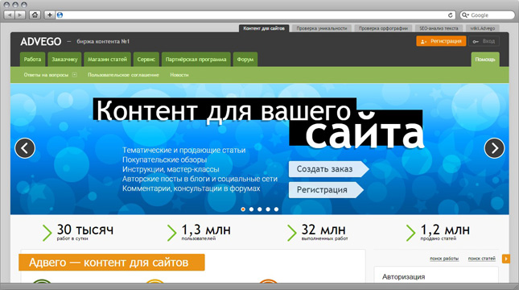The width and height of the screenshot is (519, 290).
Task: Click the 1,2 млн продано статей stat
Action: pyautogui.click(x=438, y=232)
